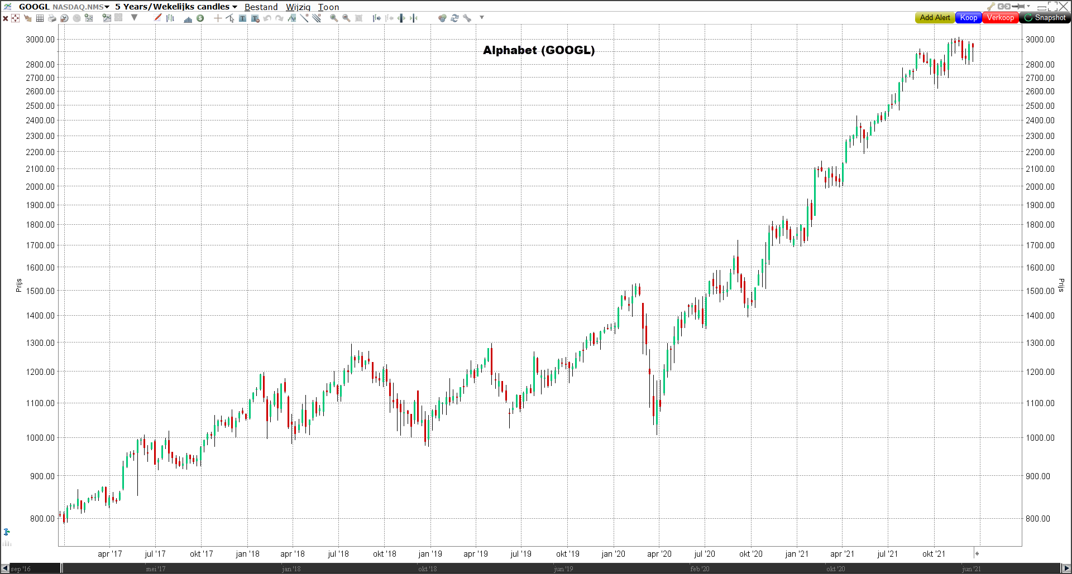Toggle the data grid table icon

coord(40,18)
